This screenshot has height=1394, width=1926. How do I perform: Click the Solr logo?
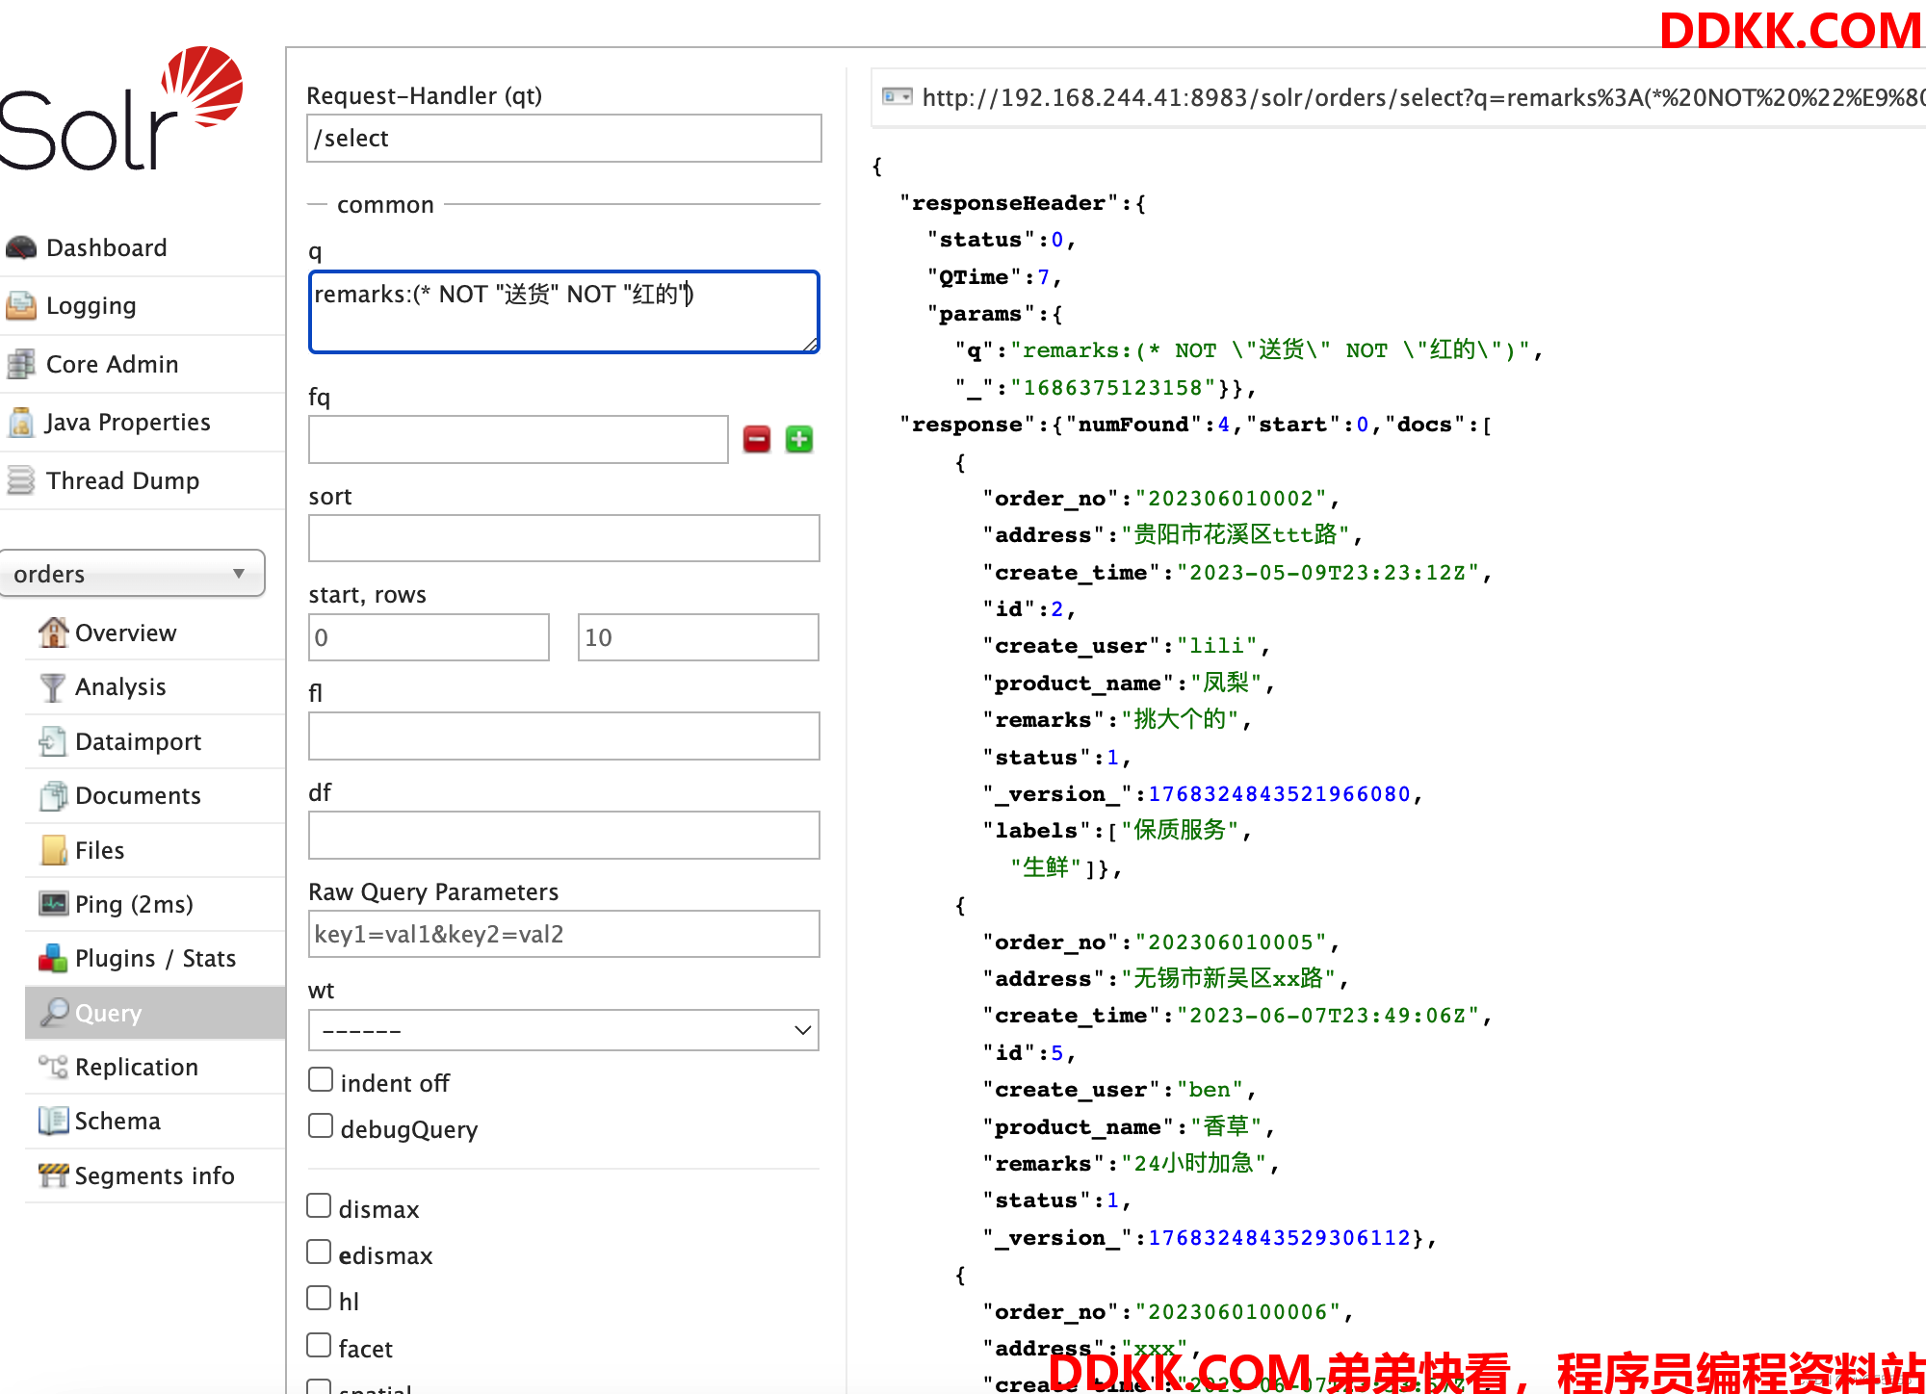point(120,109)
